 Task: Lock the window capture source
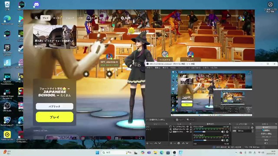pyautogui.click(x=191, y=127)
